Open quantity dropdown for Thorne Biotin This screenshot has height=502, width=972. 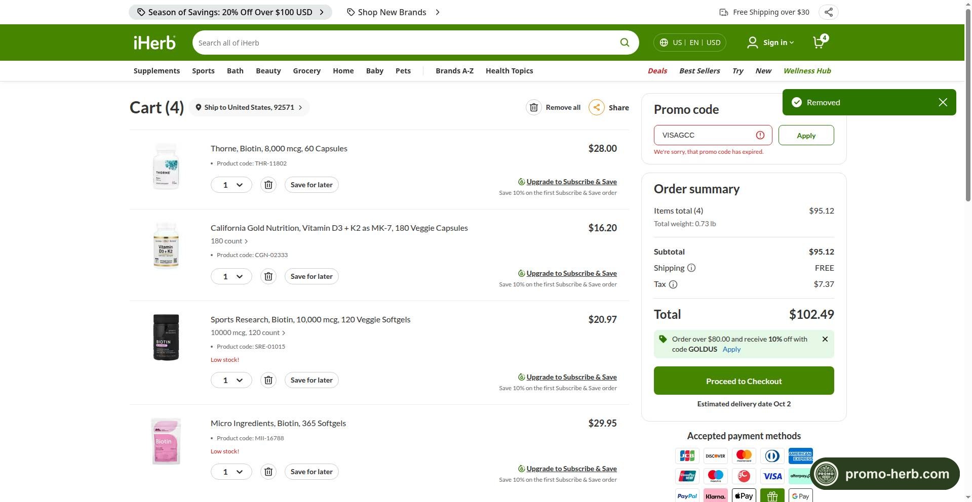click(231, 185)
